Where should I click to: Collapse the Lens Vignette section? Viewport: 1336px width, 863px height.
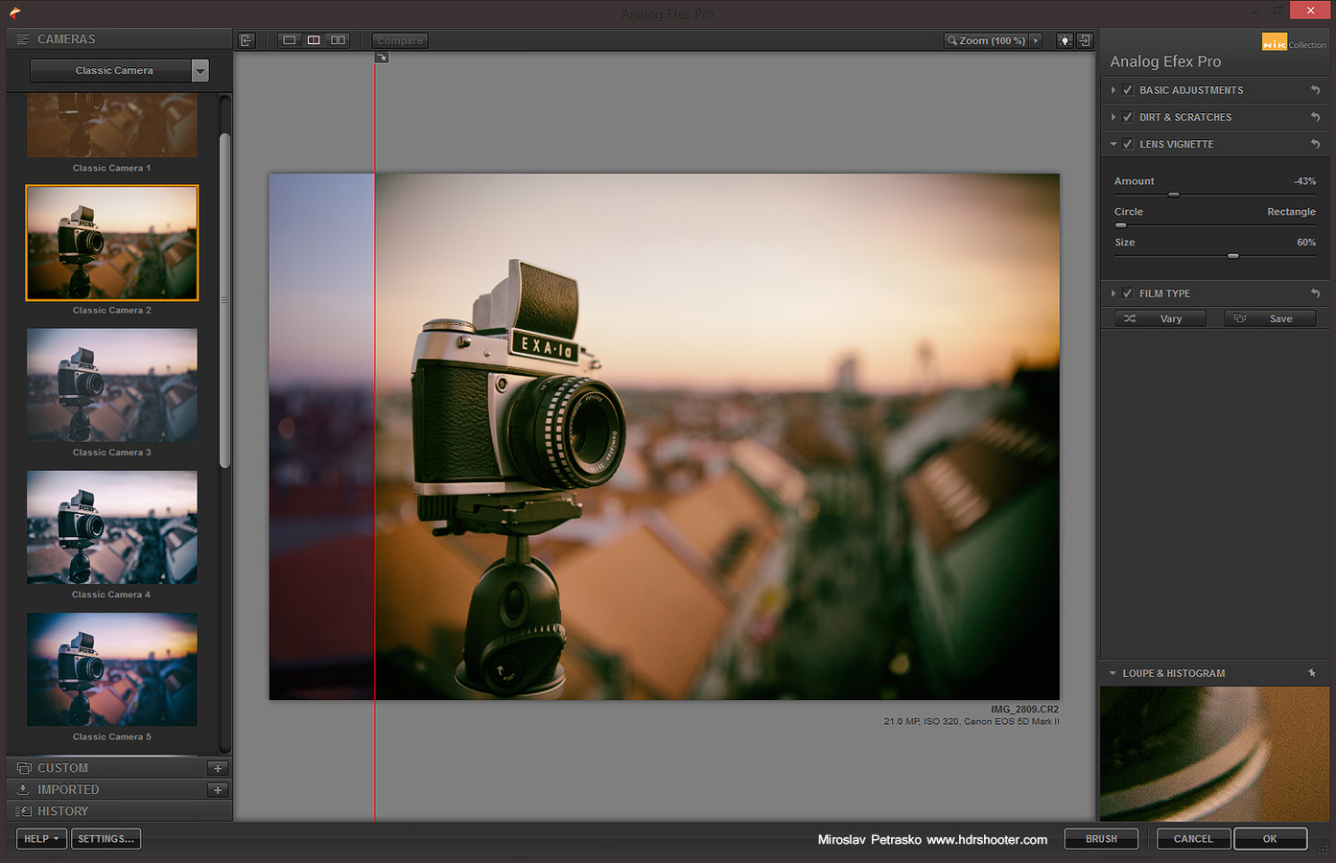(1113, 144)
